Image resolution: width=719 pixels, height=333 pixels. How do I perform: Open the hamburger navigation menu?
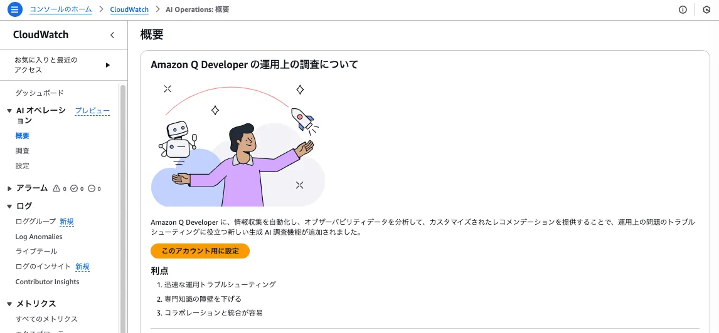click(14, 9)
